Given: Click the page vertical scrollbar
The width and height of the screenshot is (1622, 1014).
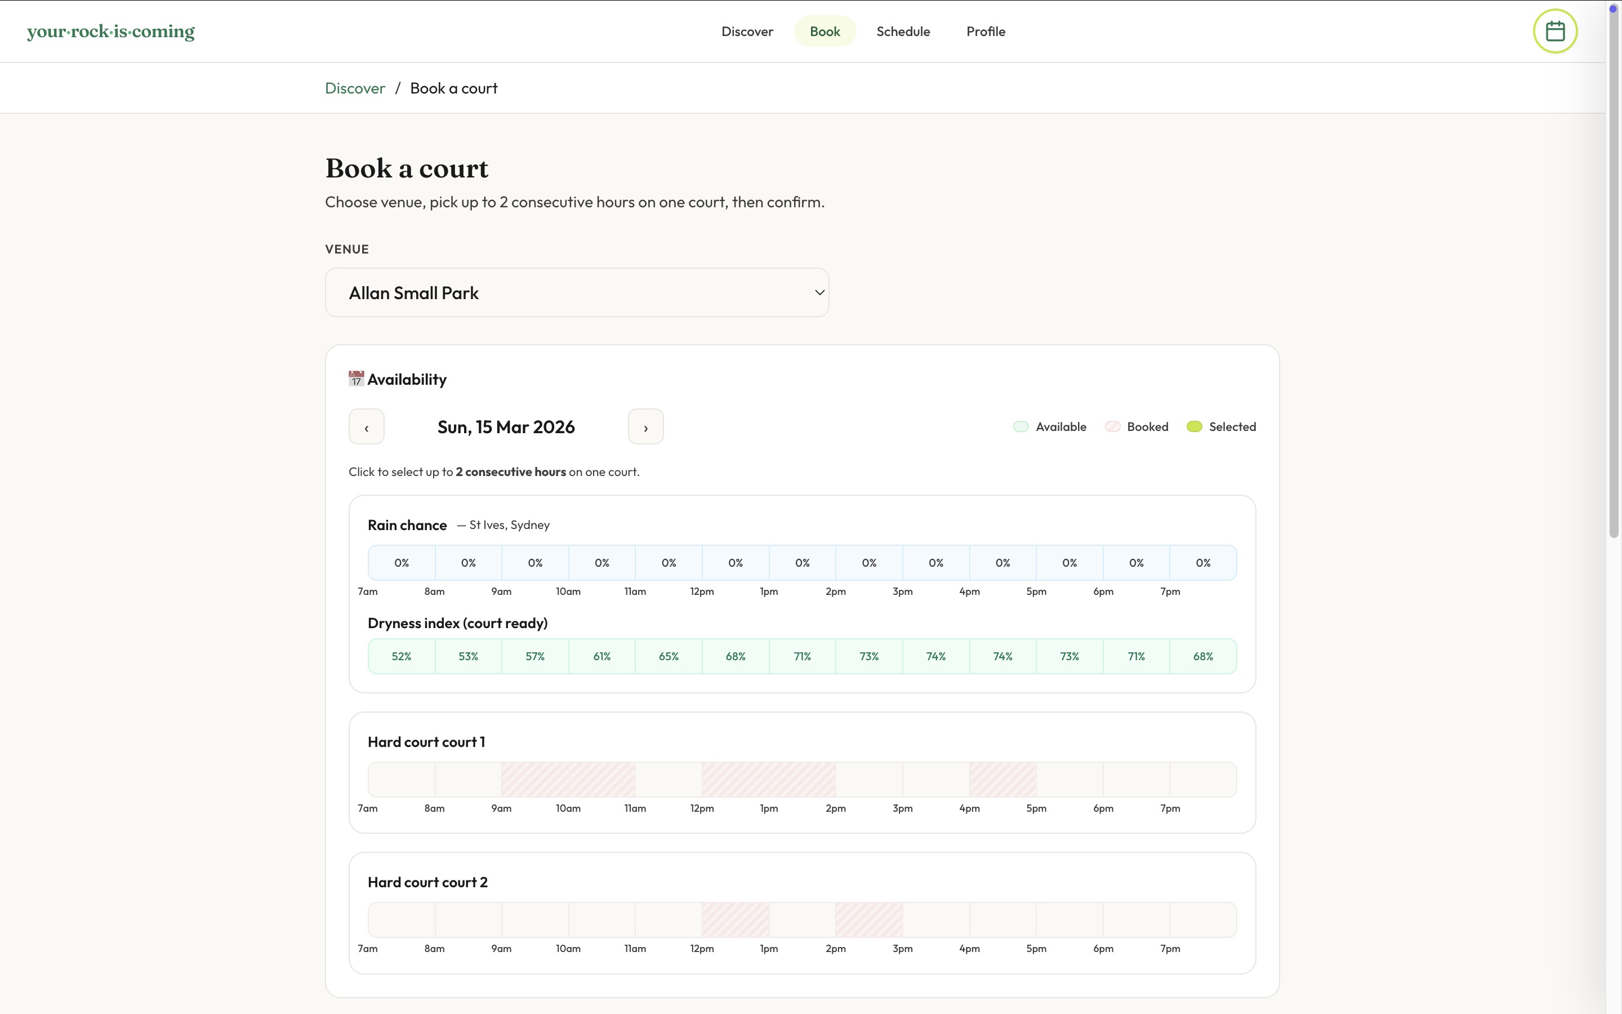Looking at the screenshot, I should click(x=1614, y=268).
